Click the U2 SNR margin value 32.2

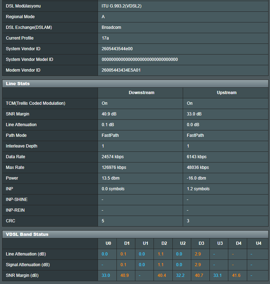180,275
